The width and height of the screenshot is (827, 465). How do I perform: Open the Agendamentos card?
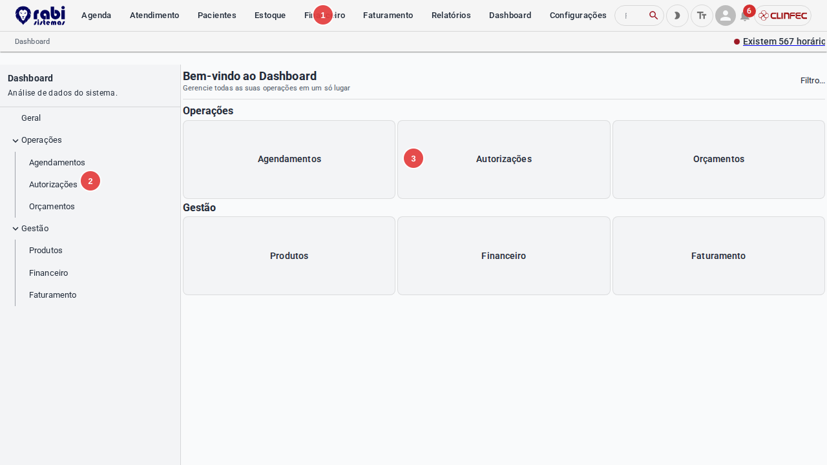[289, 160]
